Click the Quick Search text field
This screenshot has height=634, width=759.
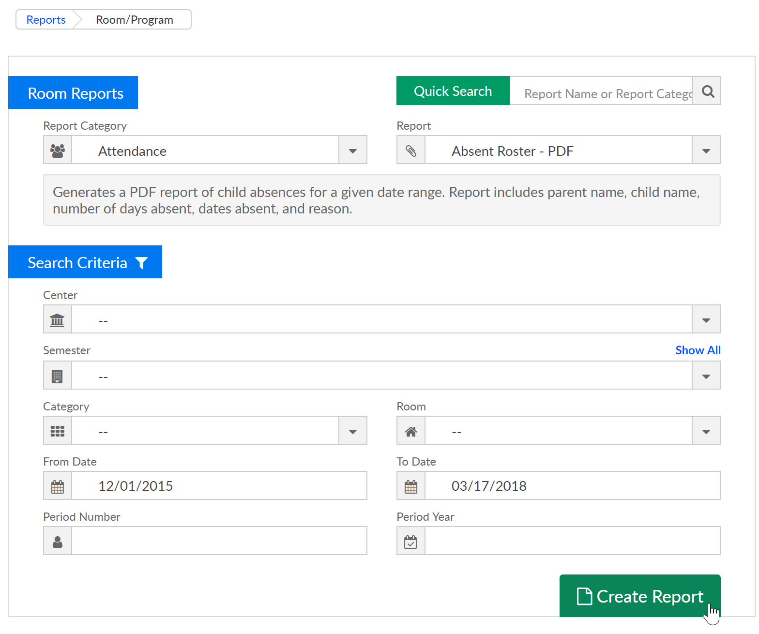click(601, 92)
